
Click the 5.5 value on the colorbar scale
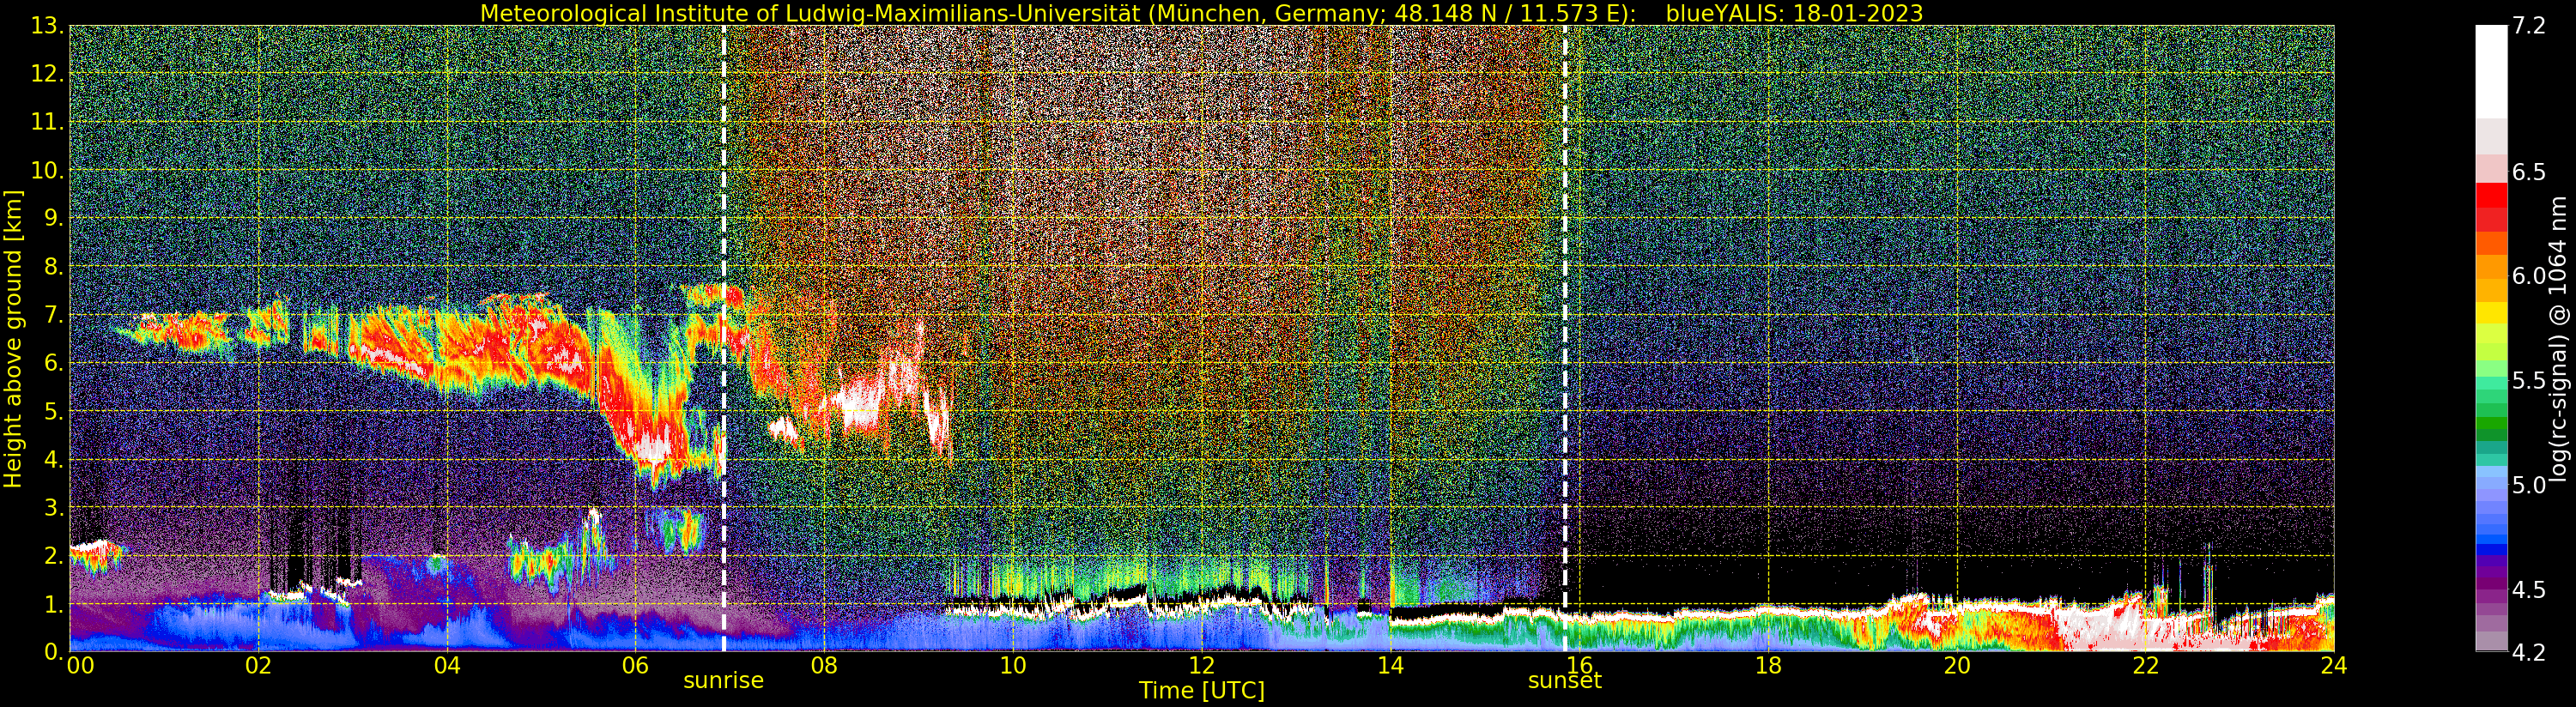pos(2530,380)
